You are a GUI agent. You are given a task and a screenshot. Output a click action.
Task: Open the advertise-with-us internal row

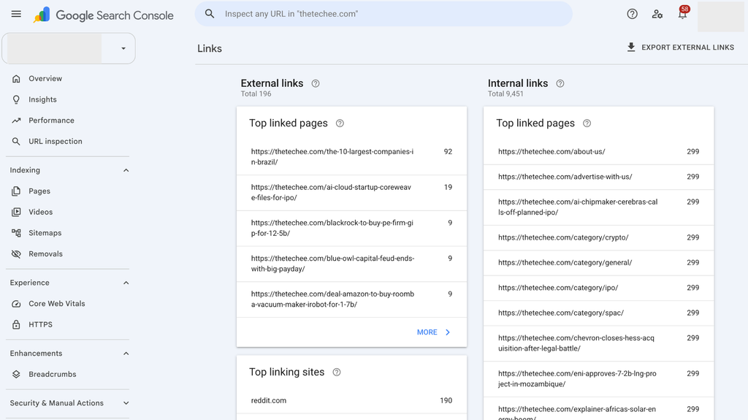599,177
